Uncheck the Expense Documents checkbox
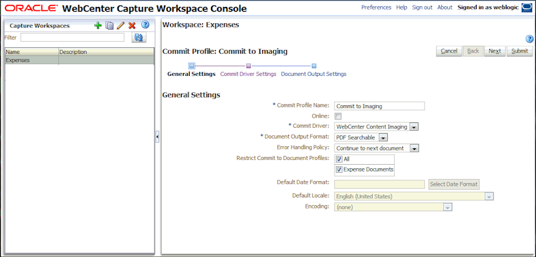 click(339, 170)
